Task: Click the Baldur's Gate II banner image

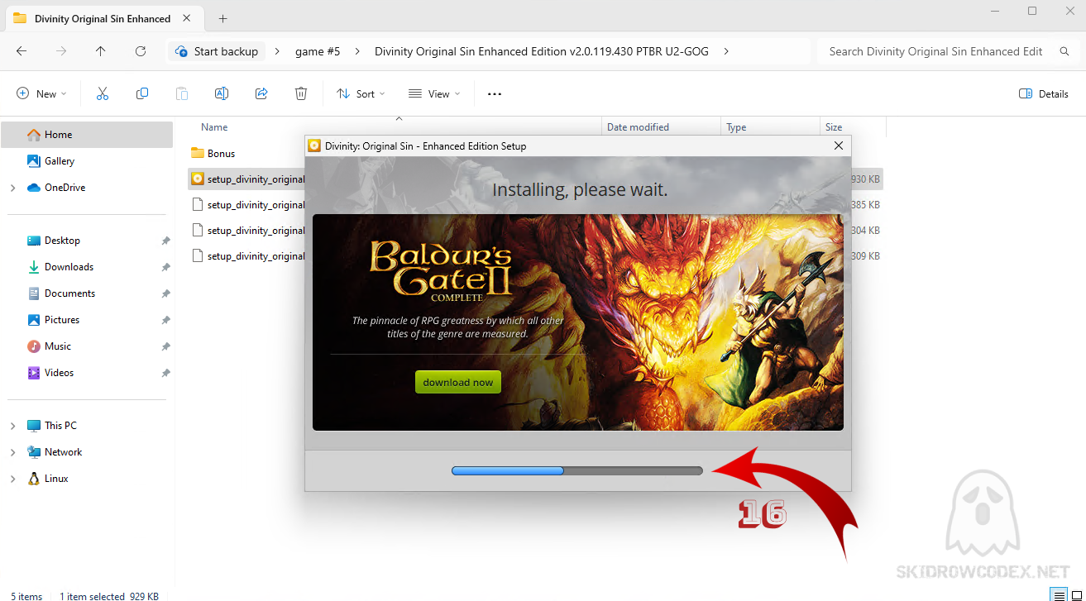Action: 577,322
